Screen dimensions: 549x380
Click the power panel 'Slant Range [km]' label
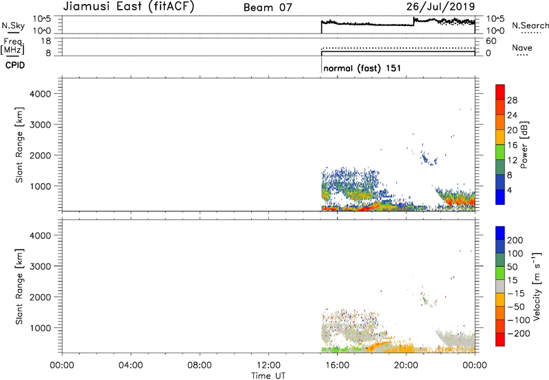(19, 145)
